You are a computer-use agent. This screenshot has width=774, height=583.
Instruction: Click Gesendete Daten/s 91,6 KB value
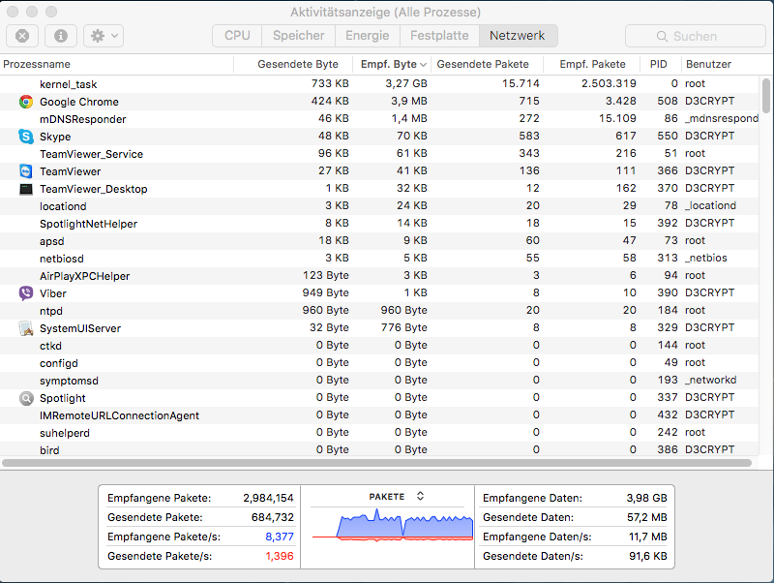647,556
